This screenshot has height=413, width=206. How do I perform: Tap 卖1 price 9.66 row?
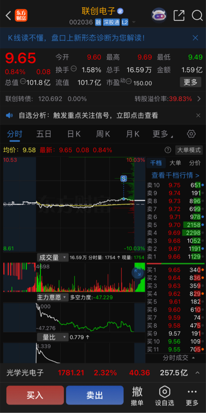[175, 257]
